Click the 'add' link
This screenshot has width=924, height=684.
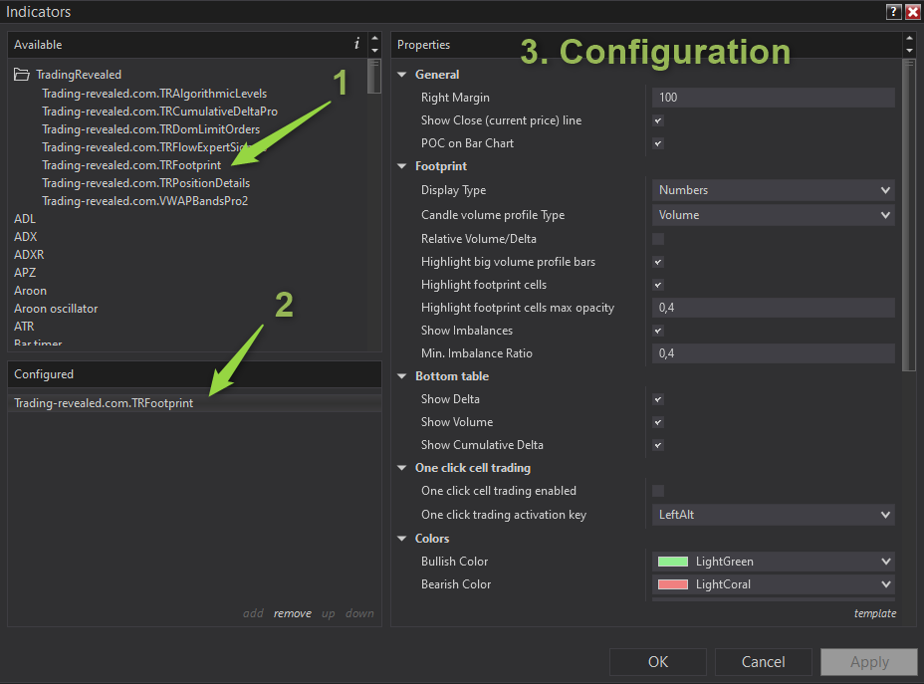[x=253, y=613]
